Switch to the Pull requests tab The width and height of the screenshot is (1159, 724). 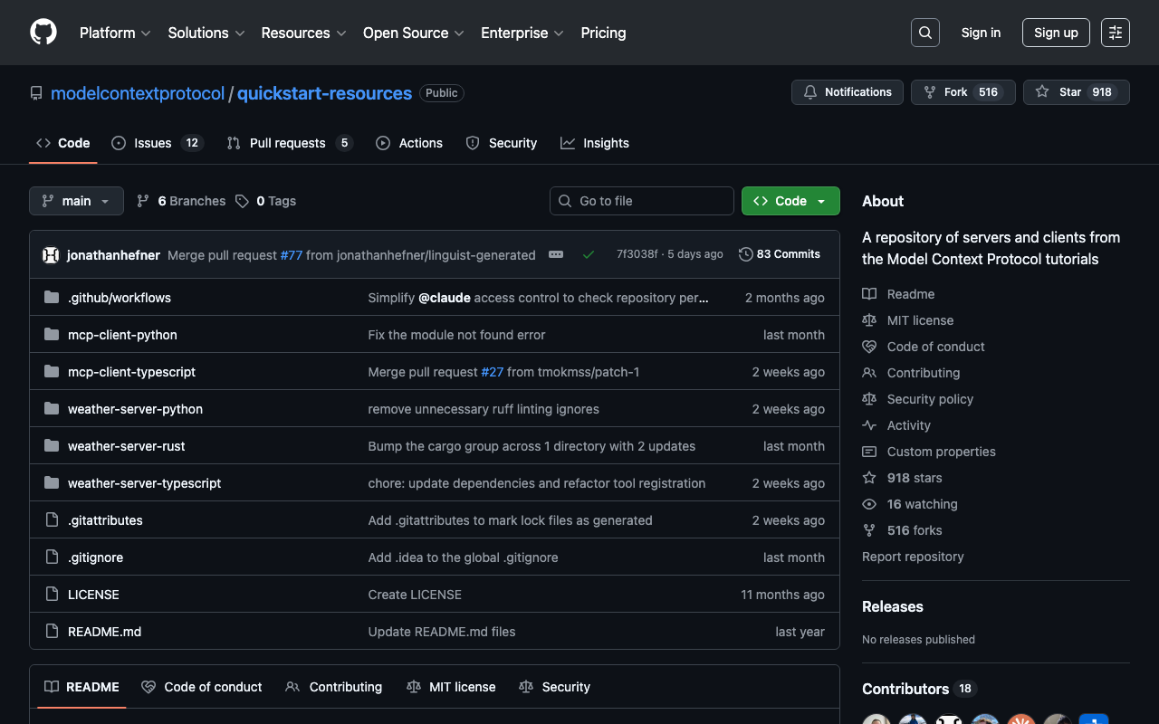(287, 143)
